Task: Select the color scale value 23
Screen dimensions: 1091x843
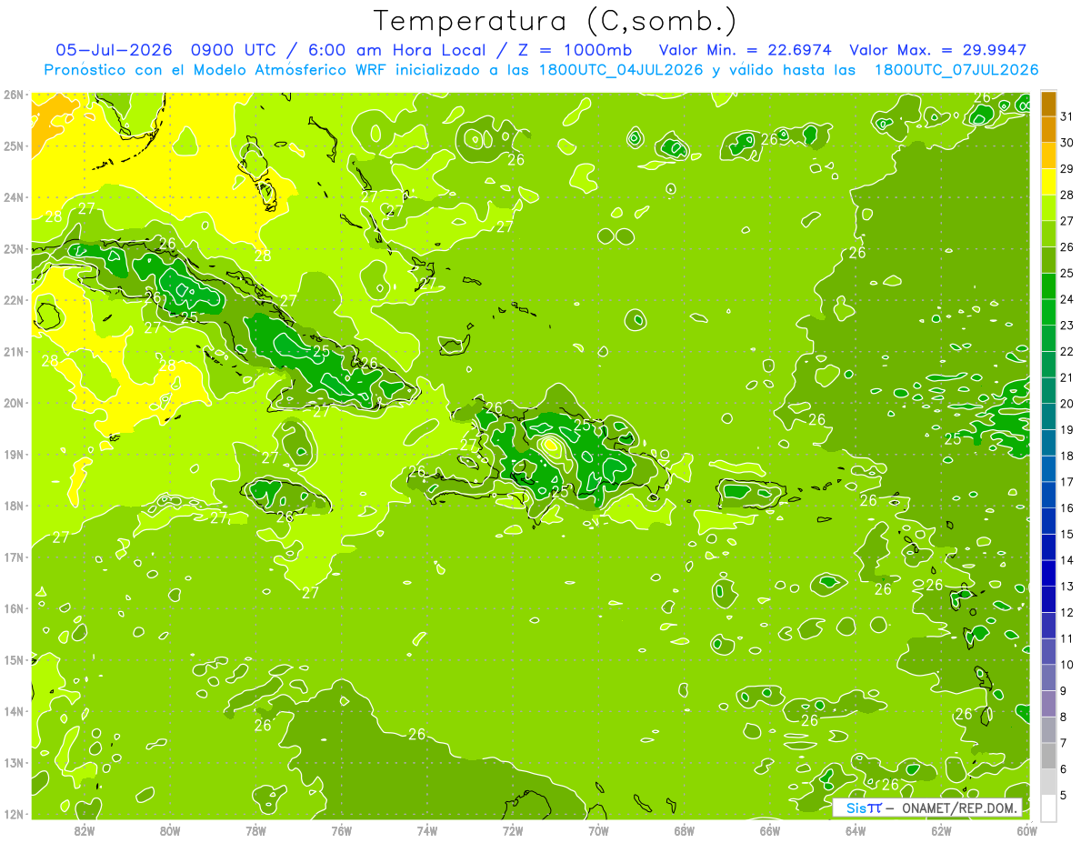Action: pyautogui.click(x=1067, y=326)
